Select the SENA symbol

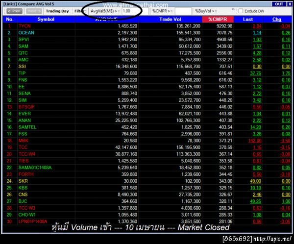tap(24, 94)
